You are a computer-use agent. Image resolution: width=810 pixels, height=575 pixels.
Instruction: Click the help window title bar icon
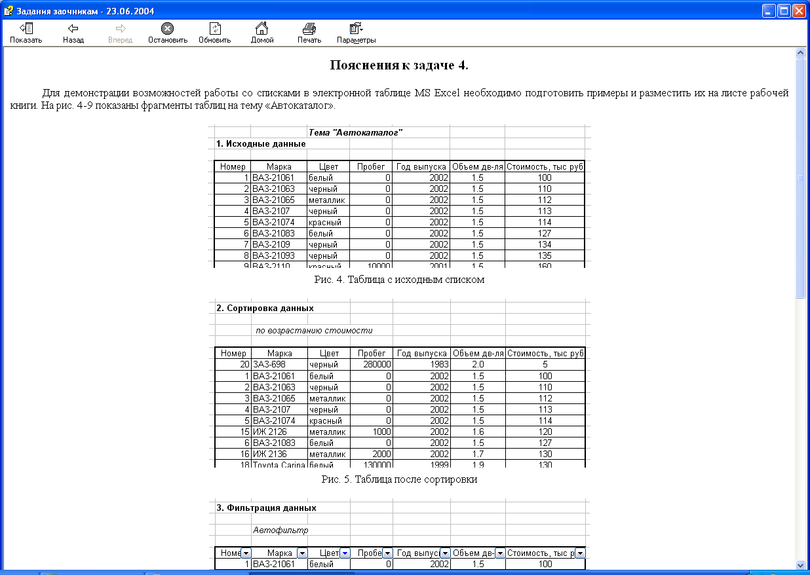9,10
